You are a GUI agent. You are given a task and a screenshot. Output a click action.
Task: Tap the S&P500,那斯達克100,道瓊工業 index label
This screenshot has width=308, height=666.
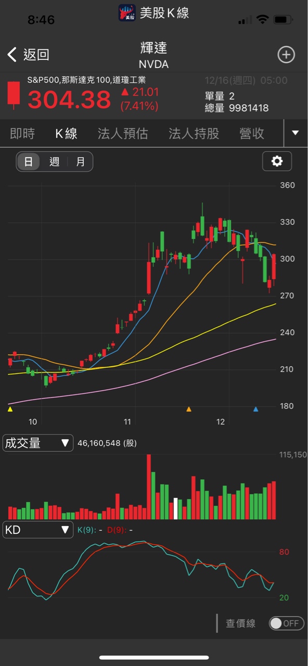86,80
